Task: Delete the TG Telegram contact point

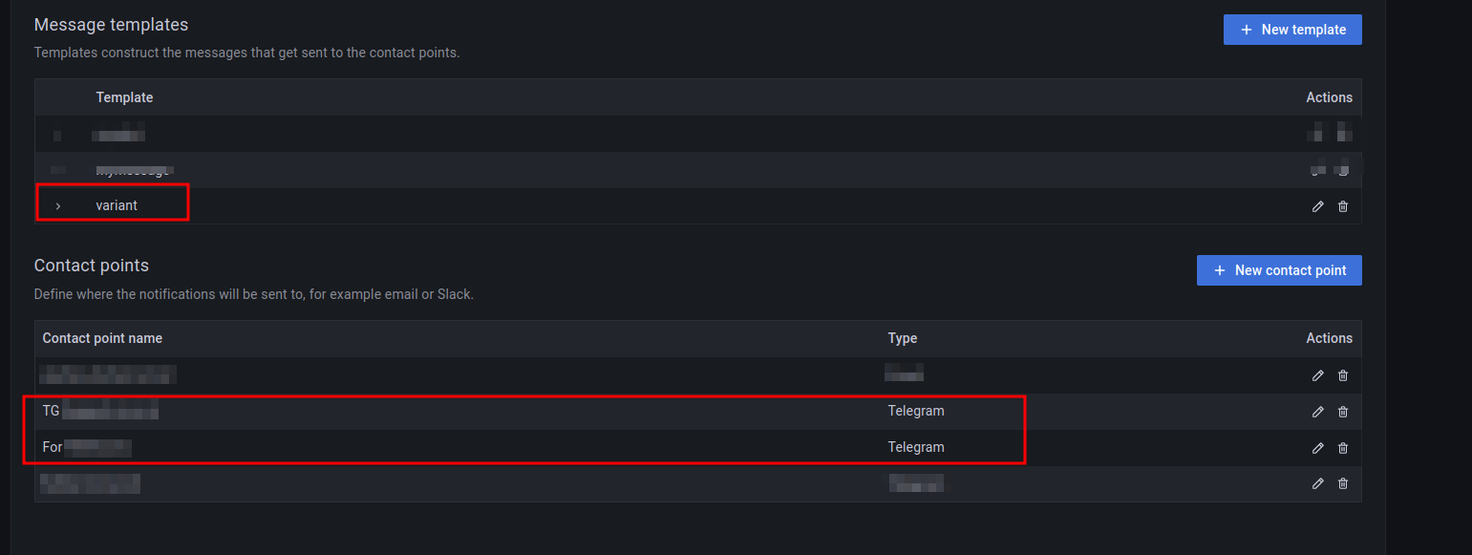Action: pyautogui.click(x=1343, y=412)
